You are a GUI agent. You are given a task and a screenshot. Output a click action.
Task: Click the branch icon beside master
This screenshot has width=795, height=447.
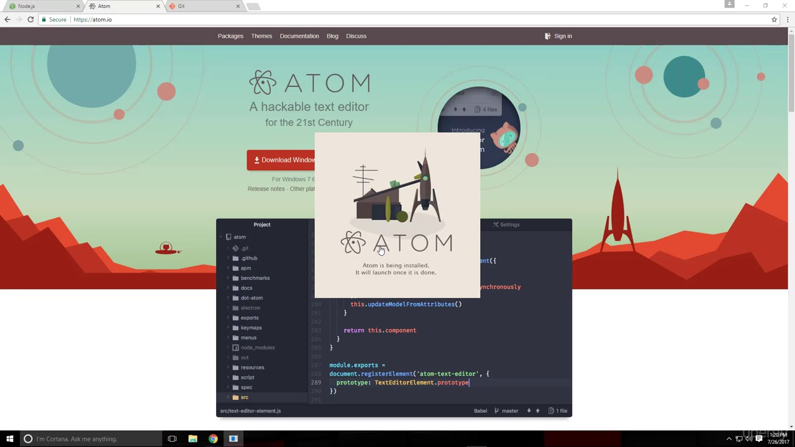pos(496,411)
